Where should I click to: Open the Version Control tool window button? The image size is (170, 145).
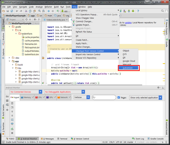coord(80,139)
